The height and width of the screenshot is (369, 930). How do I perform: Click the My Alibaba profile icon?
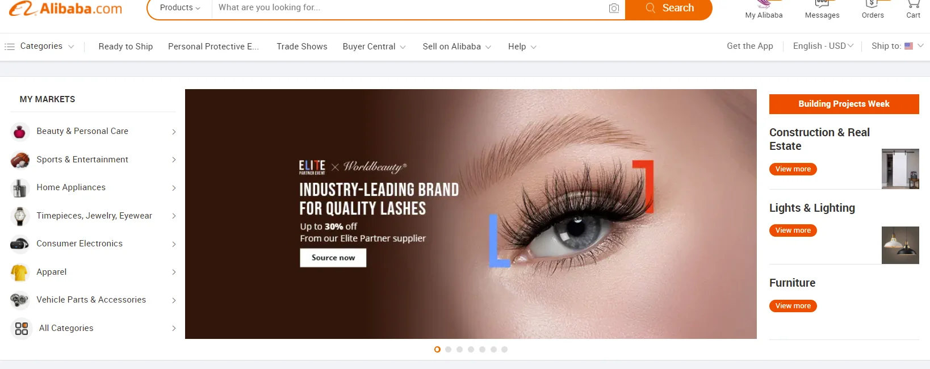pos(764,3)
